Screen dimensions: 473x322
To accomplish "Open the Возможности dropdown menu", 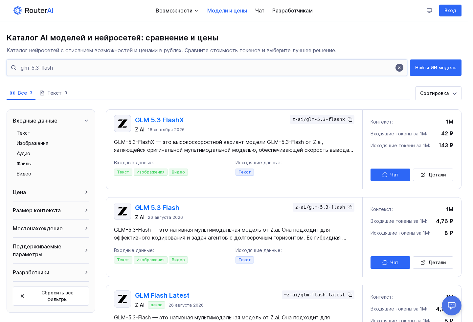I will pyautogui.click(x=177, y=11).
